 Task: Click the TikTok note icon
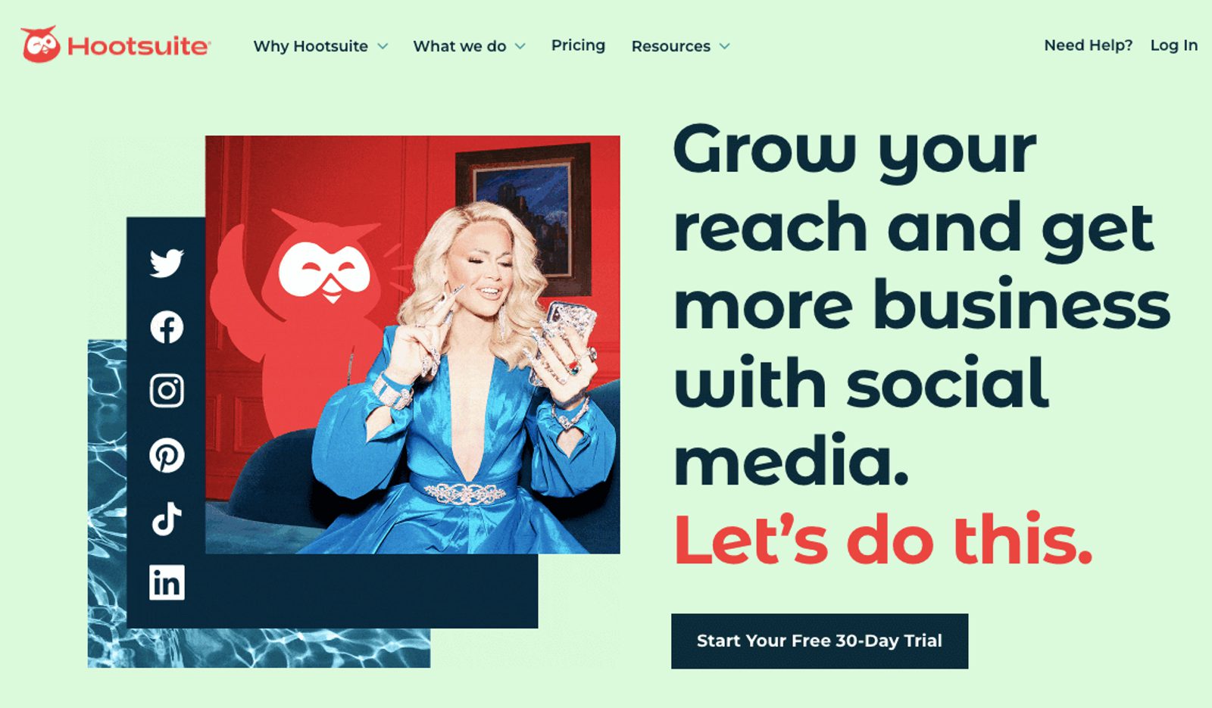pos(167,519)
